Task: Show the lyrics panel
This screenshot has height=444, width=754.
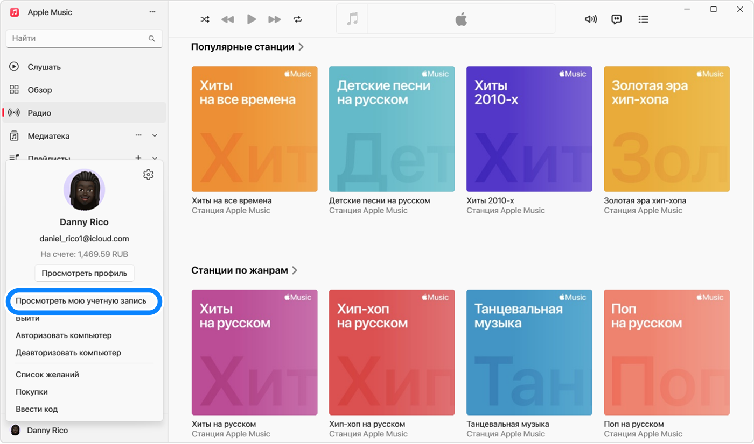Action: pos(617,19)
